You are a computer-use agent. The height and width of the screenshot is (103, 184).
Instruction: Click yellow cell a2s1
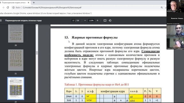[x=136, y=100]
